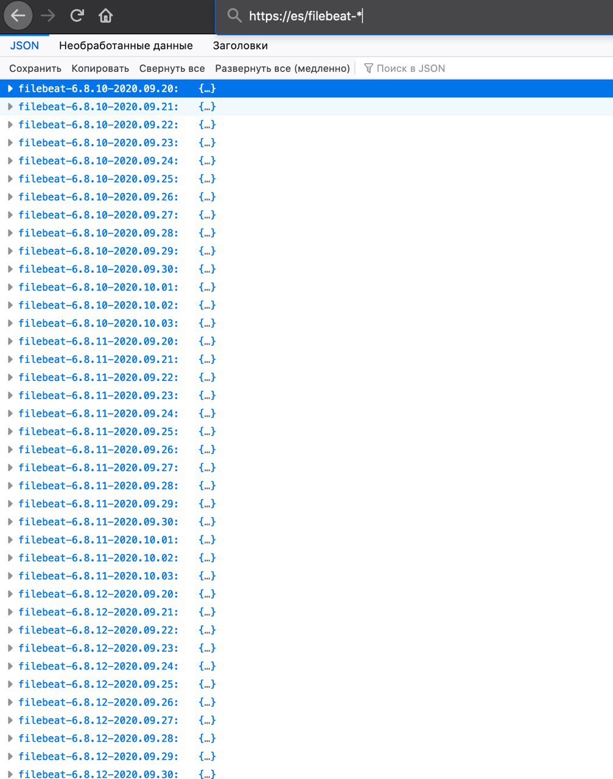
Task: Select key filebeat-6.8.11-2020.10.03
Action: point(99,576)
